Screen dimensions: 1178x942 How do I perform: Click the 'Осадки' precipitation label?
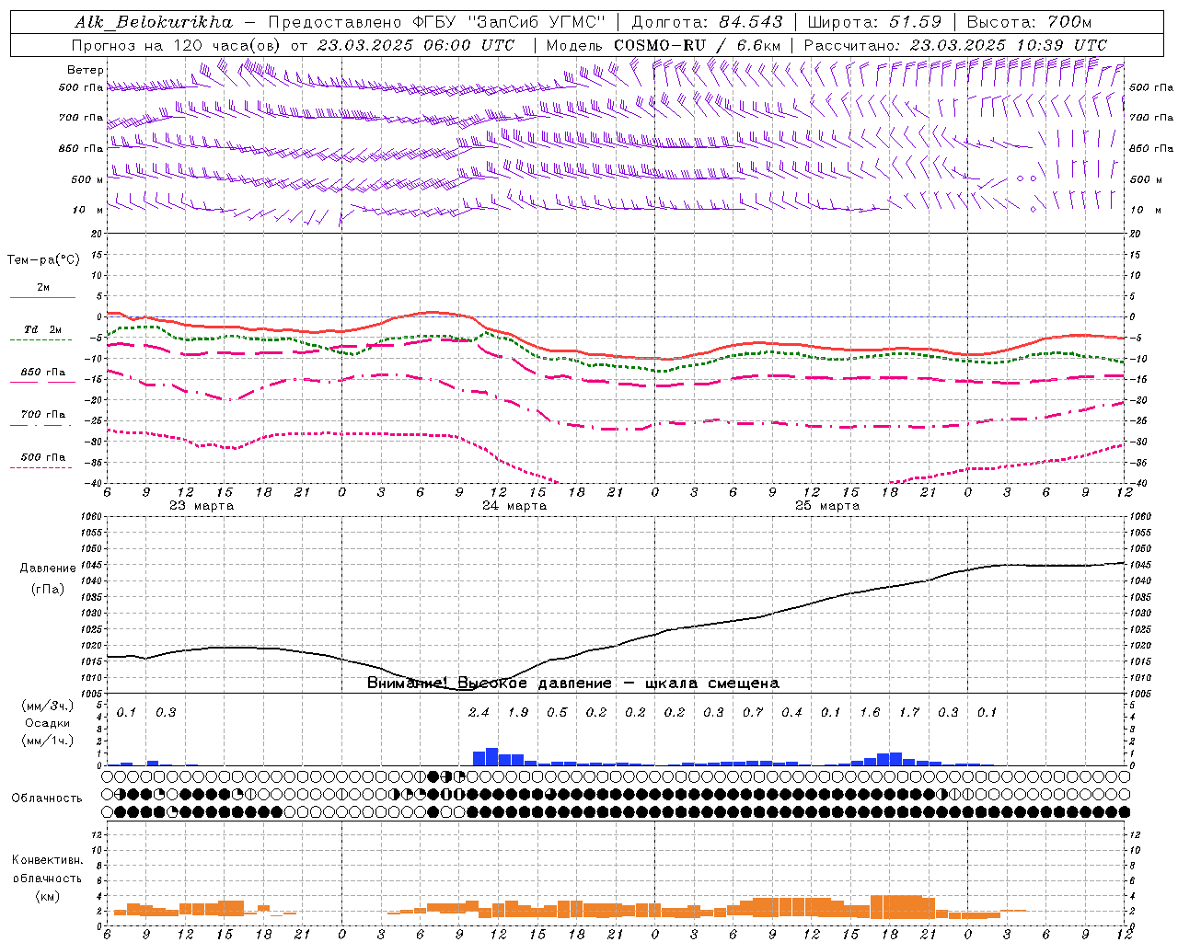(48, 723)
